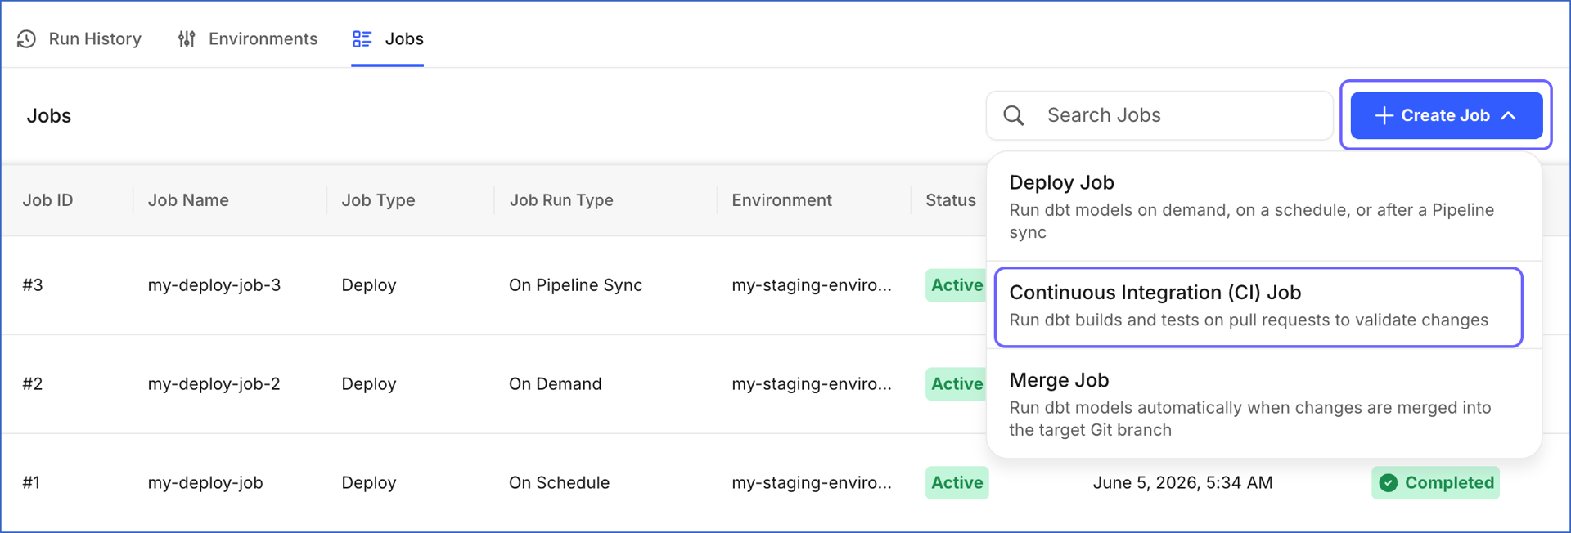Screen dimensions: 1571x533
Task: Open the Run History tab
Action: [79, 39]
